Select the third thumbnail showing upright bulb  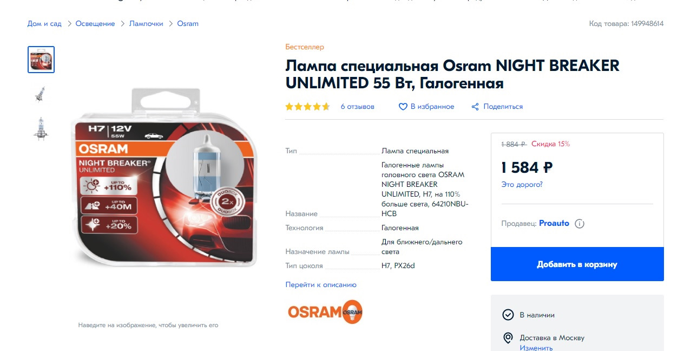41,129
